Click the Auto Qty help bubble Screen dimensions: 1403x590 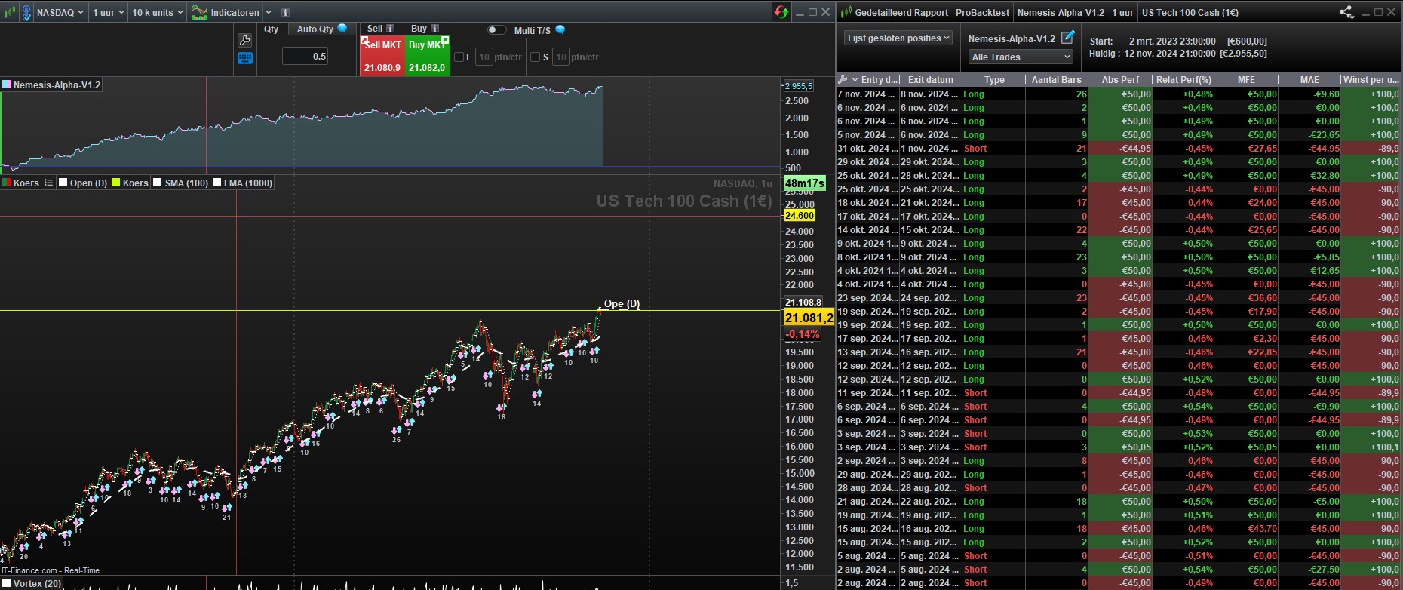[342, 29]
